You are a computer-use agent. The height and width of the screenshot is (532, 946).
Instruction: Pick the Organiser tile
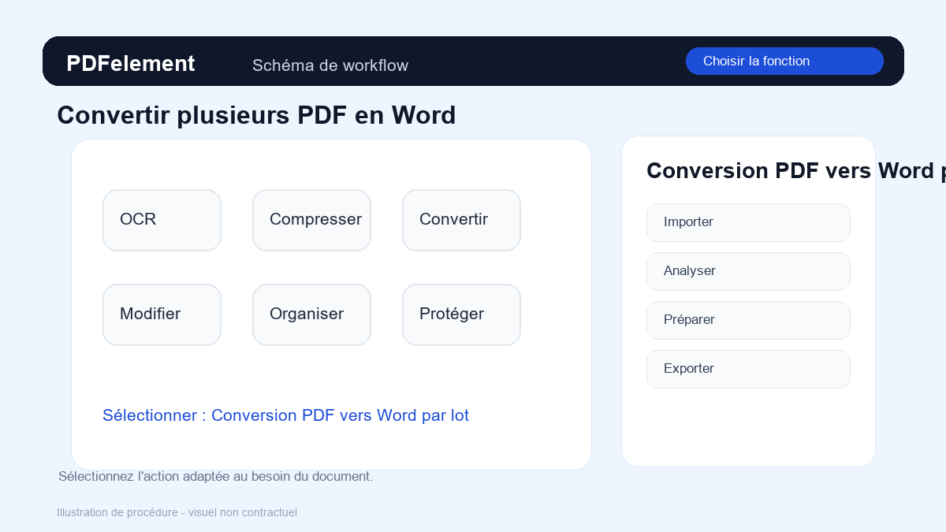(311, 314)
